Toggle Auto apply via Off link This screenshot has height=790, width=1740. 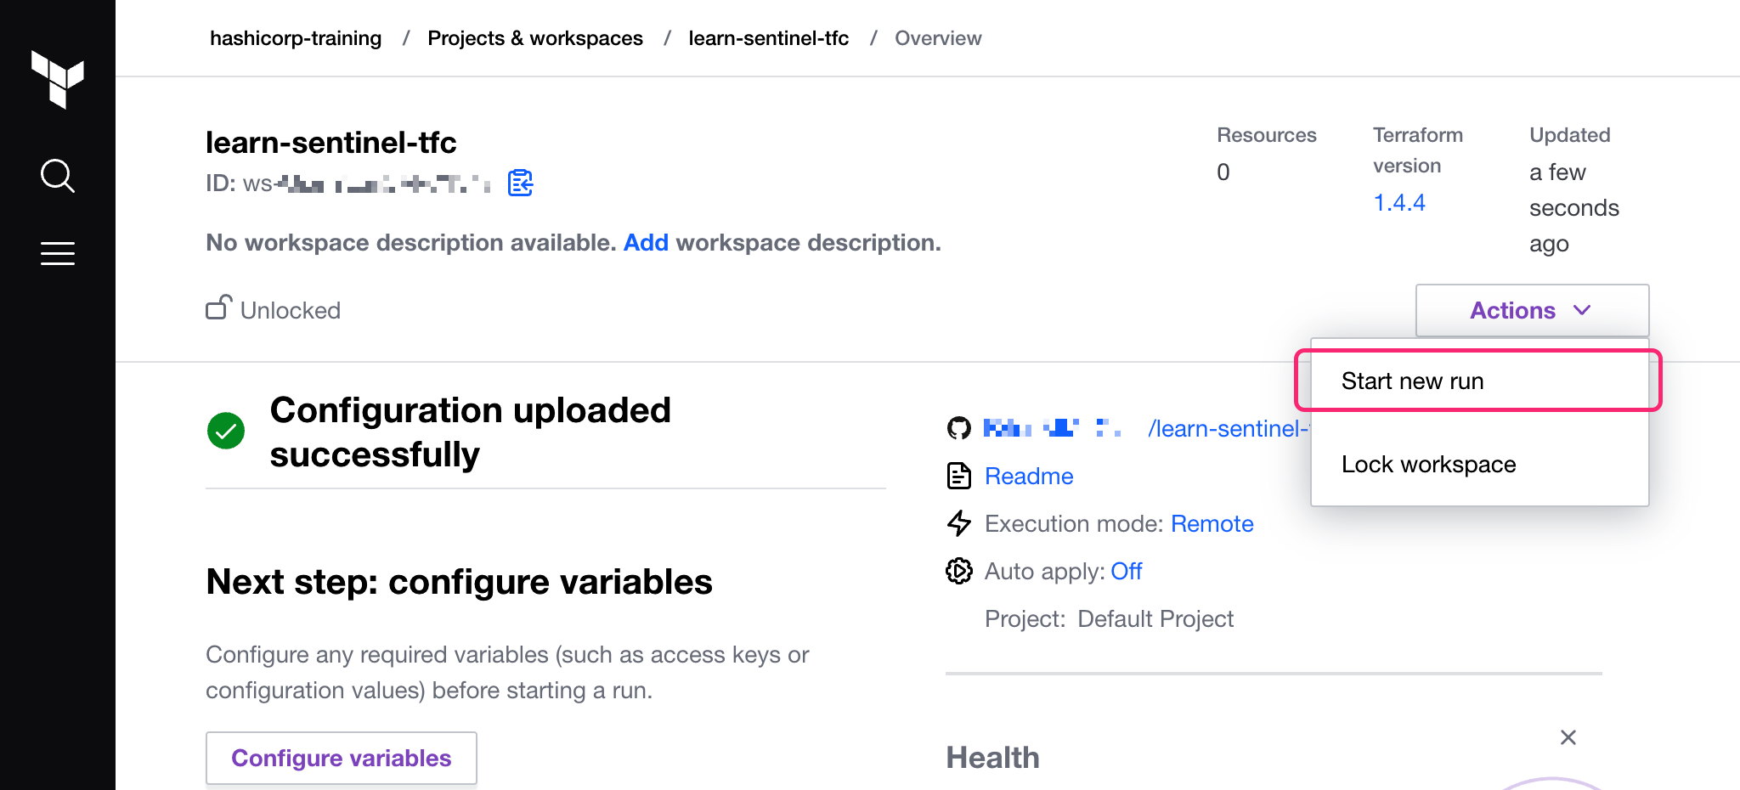1126,572
